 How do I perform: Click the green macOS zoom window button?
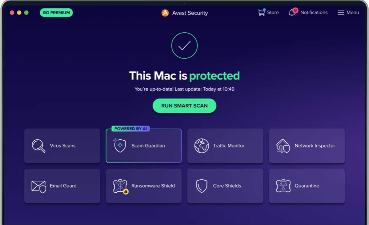click(26, 12)
